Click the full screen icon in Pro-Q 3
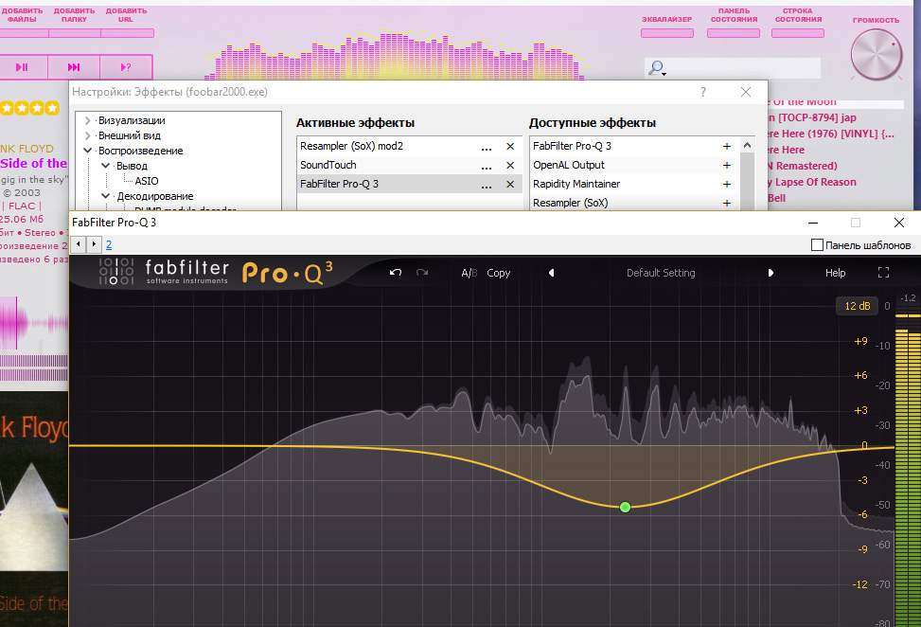This screenshot has height=627, width=921. (883, 273)
